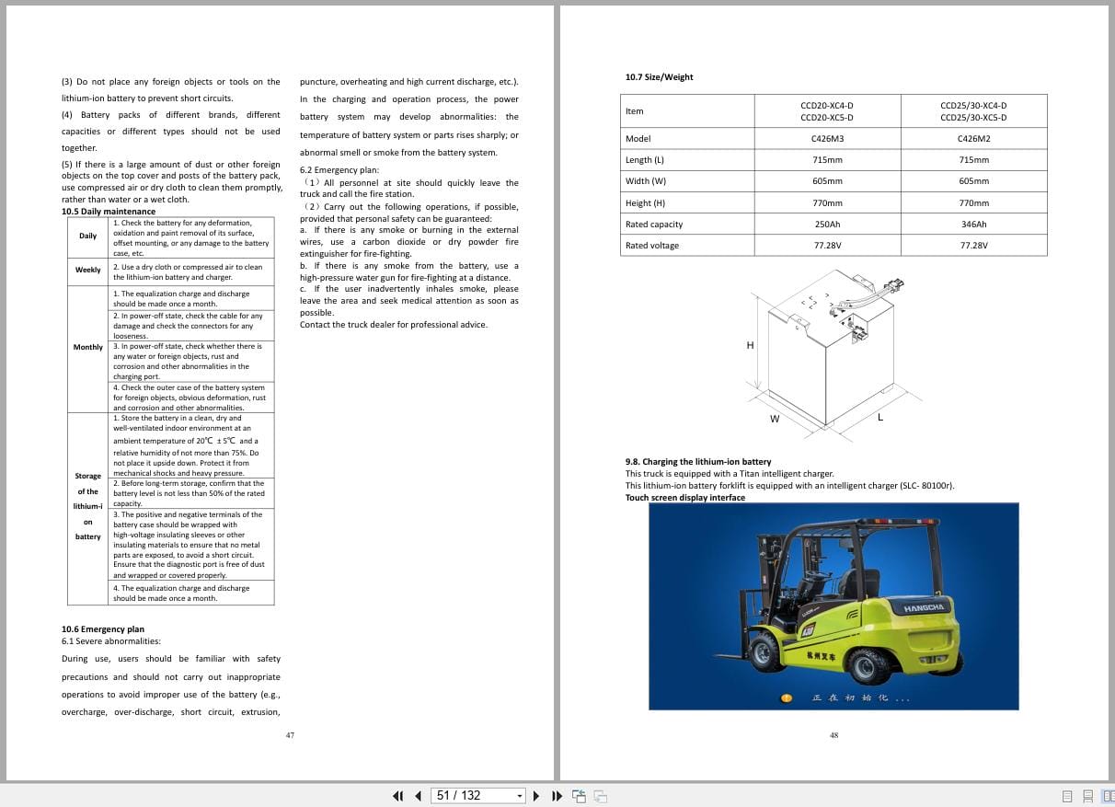Click the 'Monthly' row label in maintenance table
This screenshot has width=1115, height=807.
click(87, 347)
